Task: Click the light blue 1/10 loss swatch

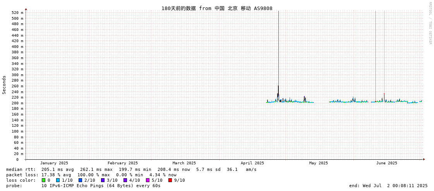Action: tap(58, 180)
